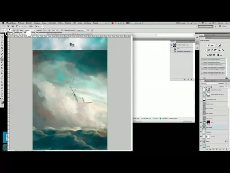Add an Invert adjustment icon

[207, 55]
